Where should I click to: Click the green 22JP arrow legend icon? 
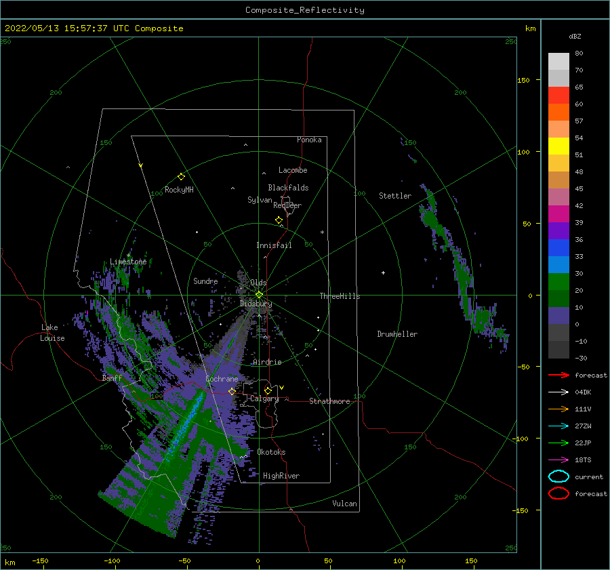click(x=558, y=443)
